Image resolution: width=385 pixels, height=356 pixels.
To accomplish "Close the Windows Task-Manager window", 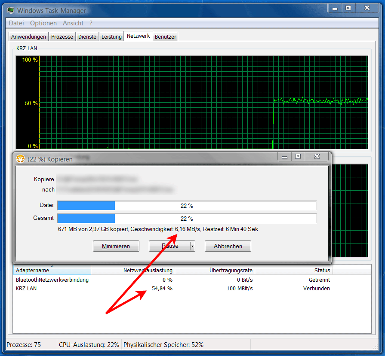I will coord(367,8).
